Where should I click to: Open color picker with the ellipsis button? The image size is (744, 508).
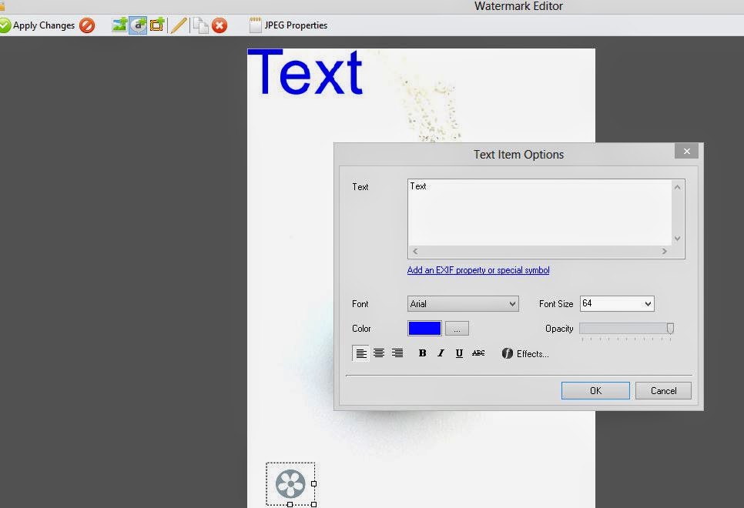pyautogui.click(x=457, y=328)
